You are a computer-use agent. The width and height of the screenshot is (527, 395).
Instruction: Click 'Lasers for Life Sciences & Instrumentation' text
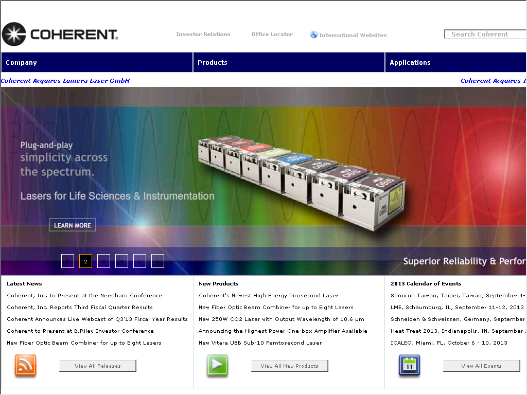(x=117, y=196)
